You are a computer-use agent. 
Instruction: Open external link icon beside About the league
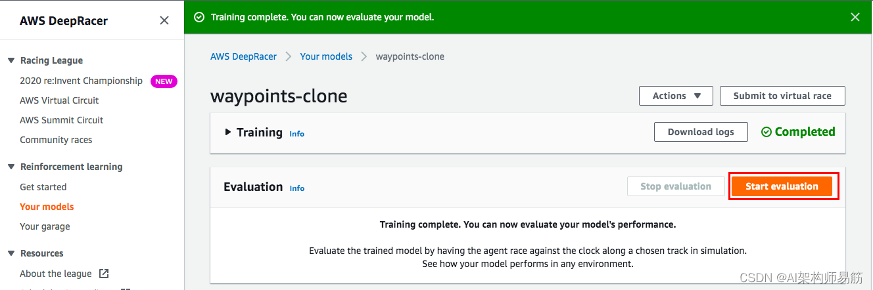[104, 274]
